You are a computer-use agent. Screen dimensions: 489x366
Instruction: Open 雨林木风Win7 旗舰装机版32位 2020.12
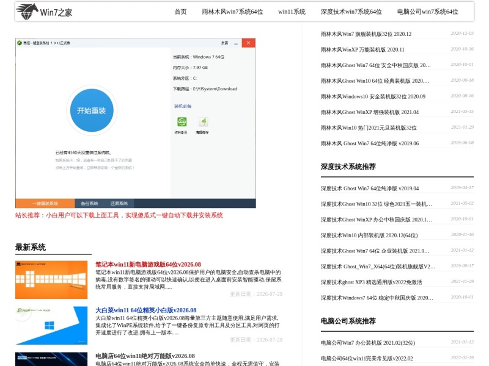(x=366, y=34)
